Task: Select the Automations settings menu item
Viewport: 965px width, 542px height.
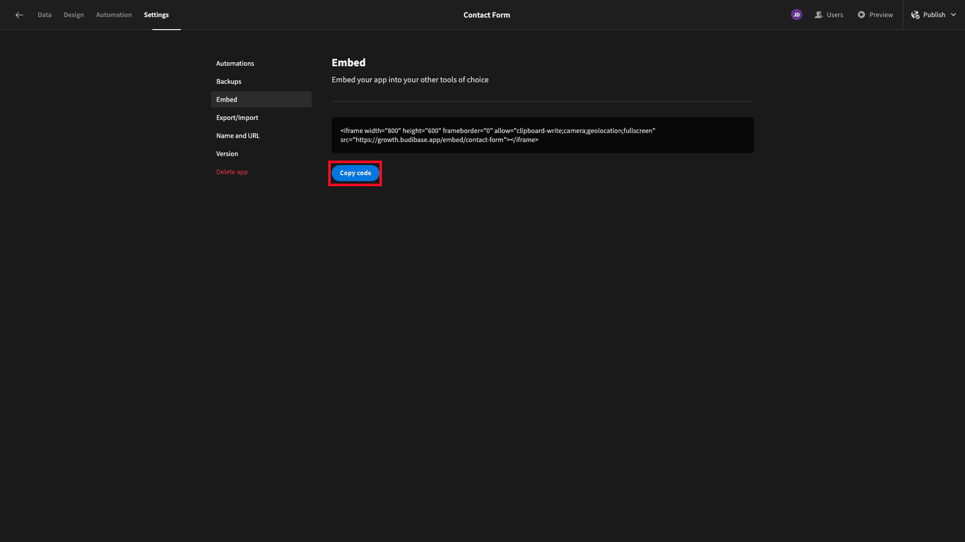Action: (235, 64)
